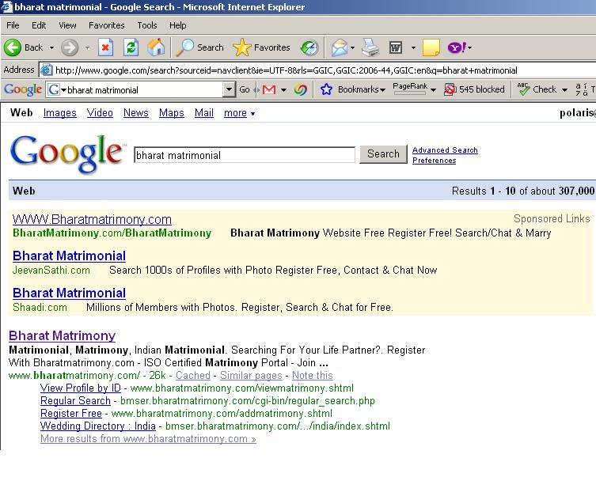Open the File menu
596x477 pixels.
coord(13,25)
